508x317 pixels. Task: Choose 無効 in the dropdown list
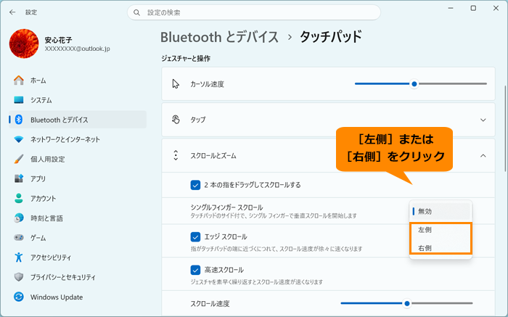point(441,211)
